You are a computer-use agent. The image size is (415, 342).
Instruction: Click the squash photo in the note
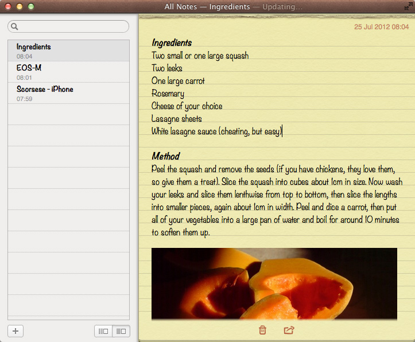274,283
